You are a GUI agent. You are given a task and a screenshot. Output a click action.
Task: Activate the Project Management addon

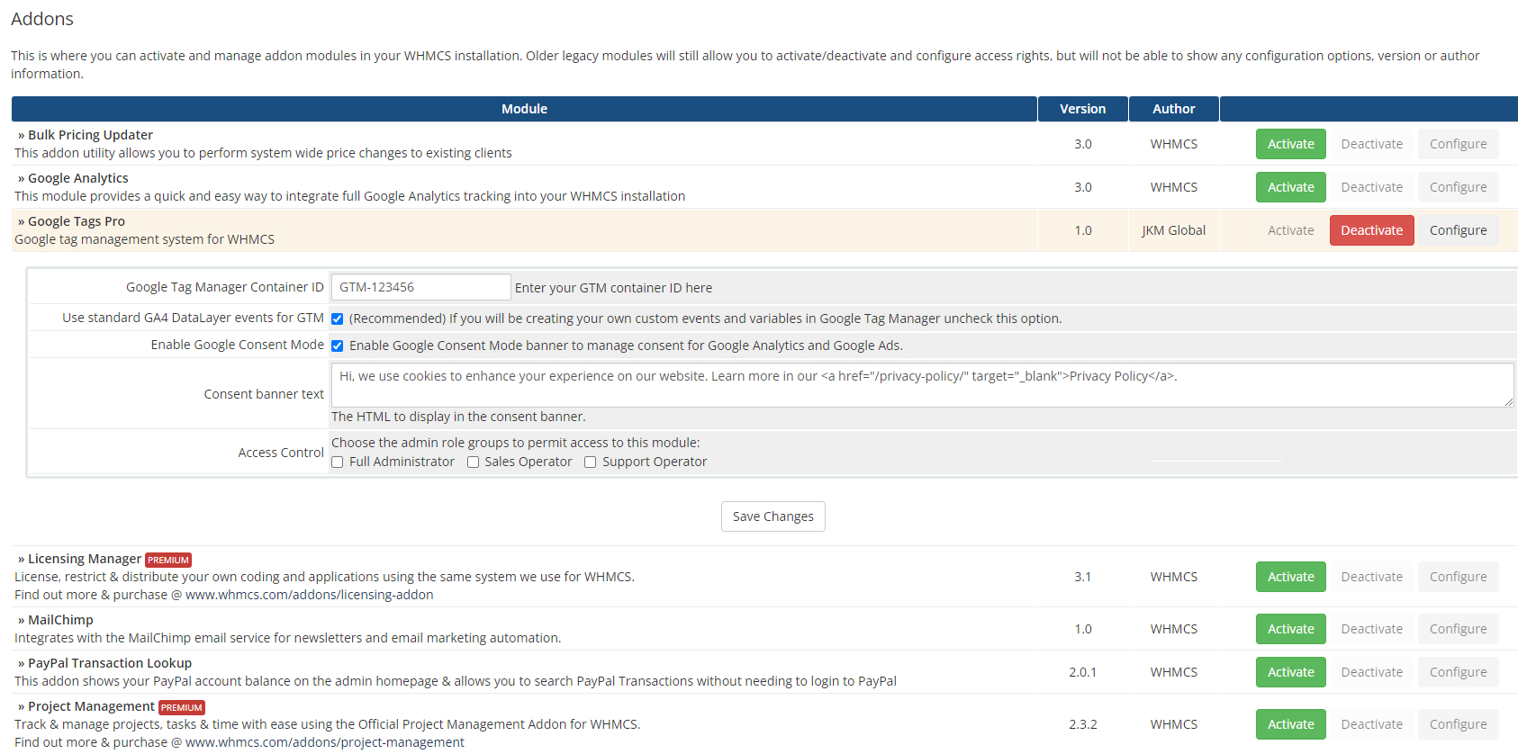1290,724
